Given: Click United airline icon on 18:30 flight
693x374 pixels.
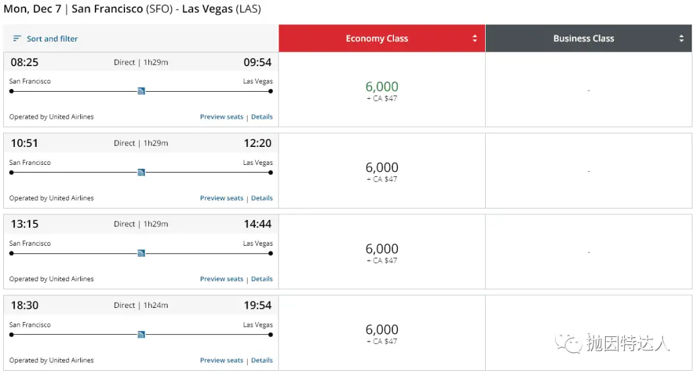Looking at the screenshot, I should (141, 334).
